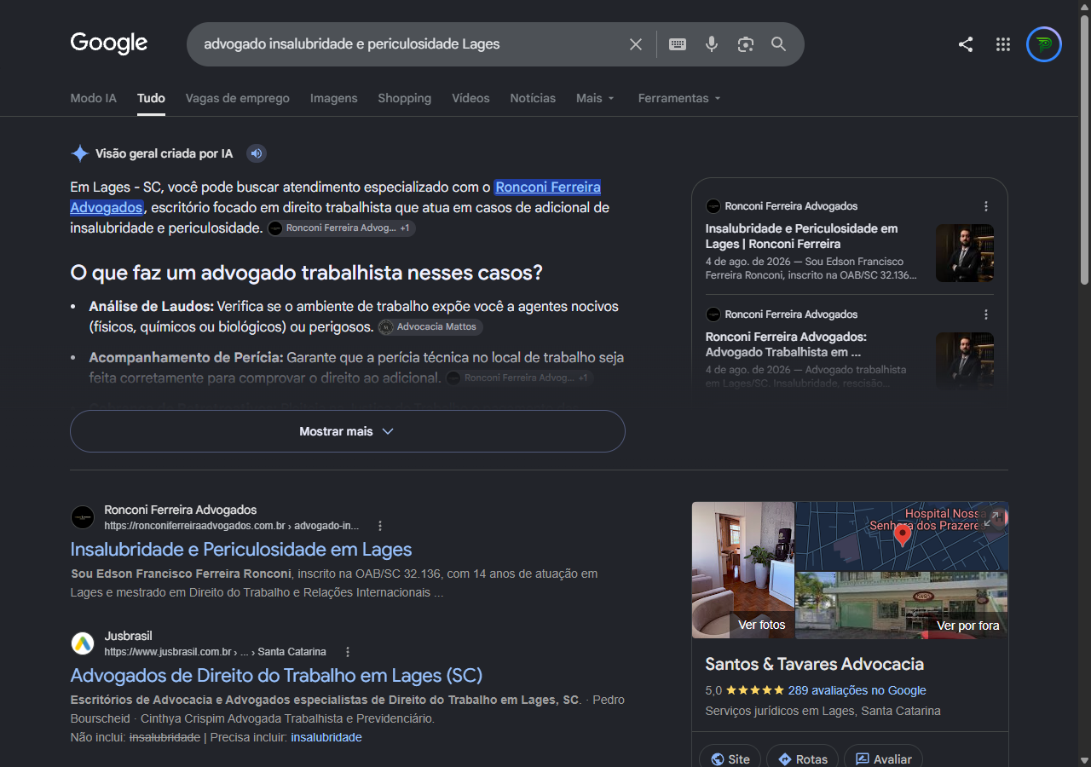
Task: Expand Ronconi Ferreira Advog... +1 sources chip
Action: coord(341,228)
